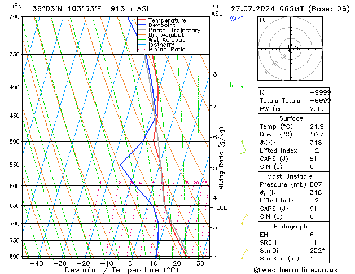
Task: Select the red Temperature legend entry
Action: coord(167,20)
